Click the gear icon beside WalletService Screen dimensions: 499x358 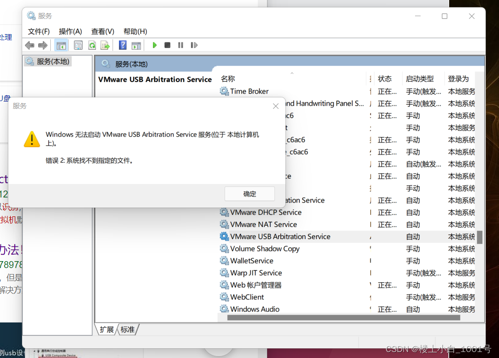click(224, 261)
